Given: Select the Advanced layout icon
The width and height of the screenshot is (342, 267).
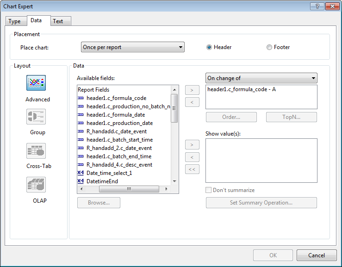Looking at the screenshot, I should pos(36,83).
